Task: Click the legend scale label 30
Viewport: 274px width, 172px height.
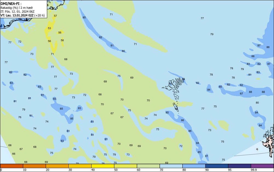Action: (x=70, y=170)
